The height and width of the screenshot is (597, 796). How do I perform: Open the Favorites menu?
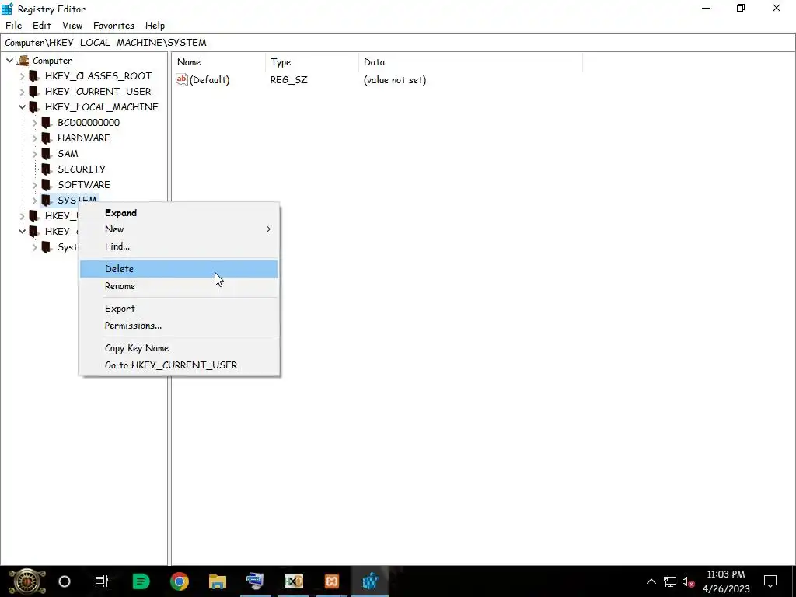113,26
